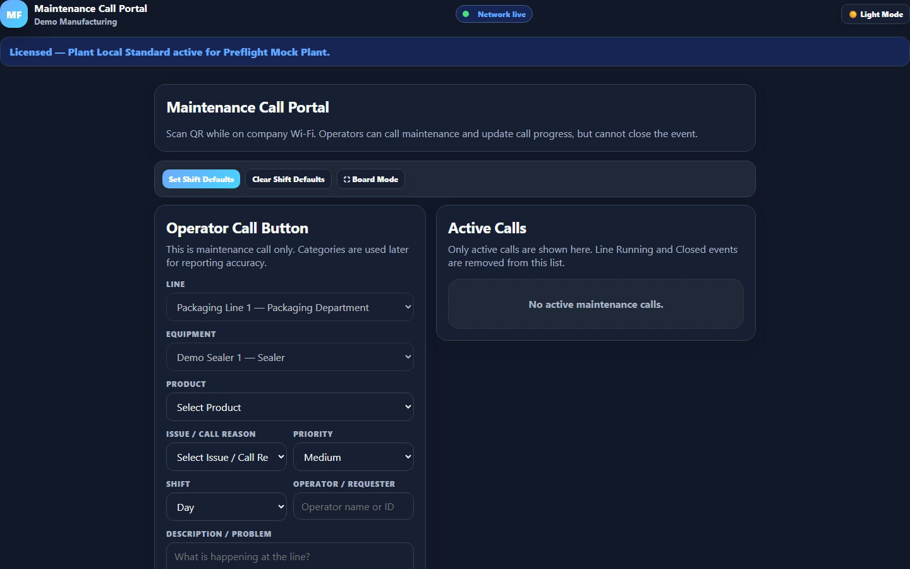Open the Equipment dropdown showing Demo Sealer 1

(290, 357)
